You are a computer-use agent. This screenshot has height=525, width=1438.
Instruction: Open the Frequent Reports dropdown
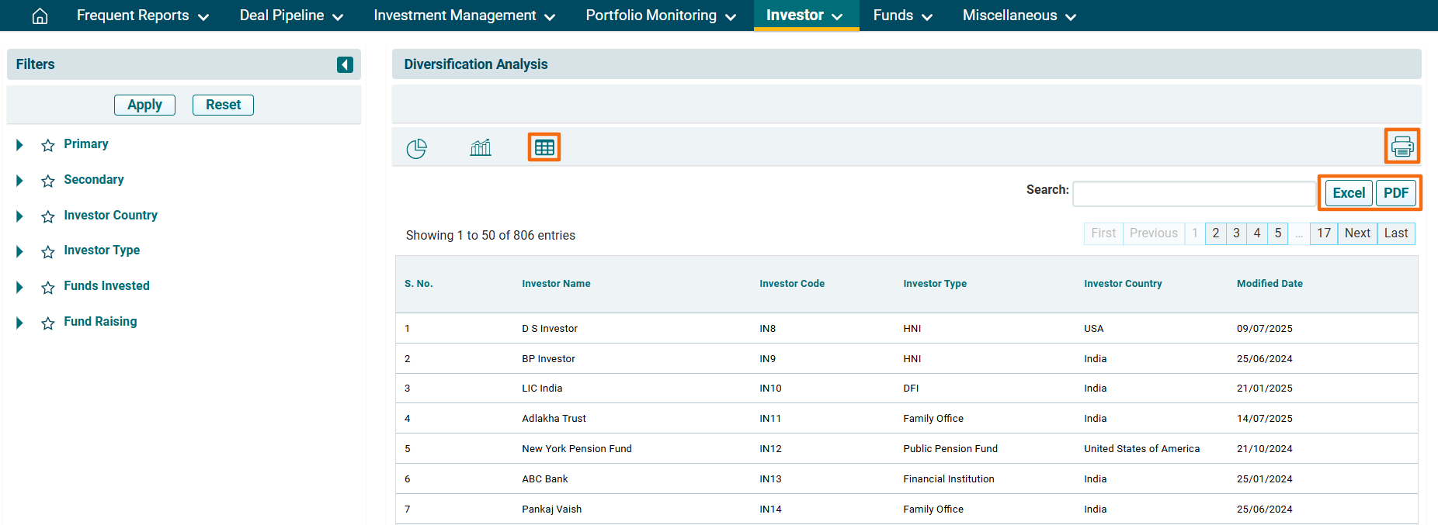[142, 16]
